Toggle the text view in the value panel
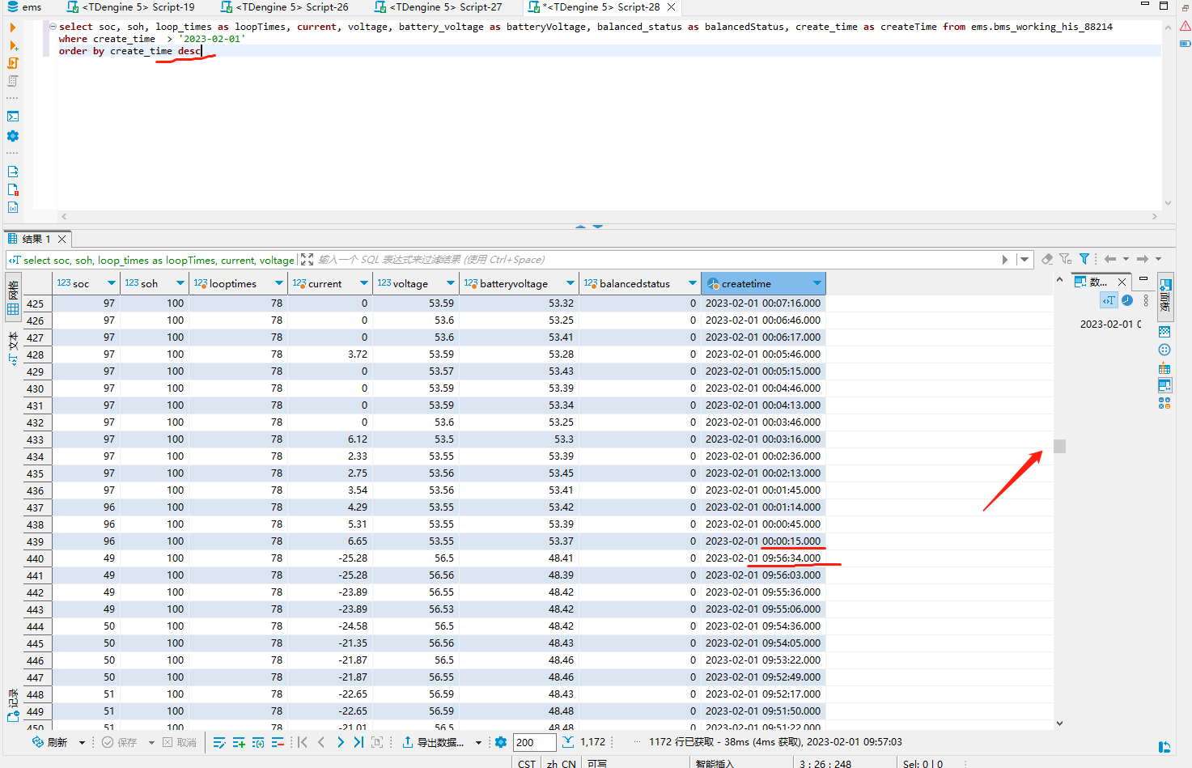 1109,299
